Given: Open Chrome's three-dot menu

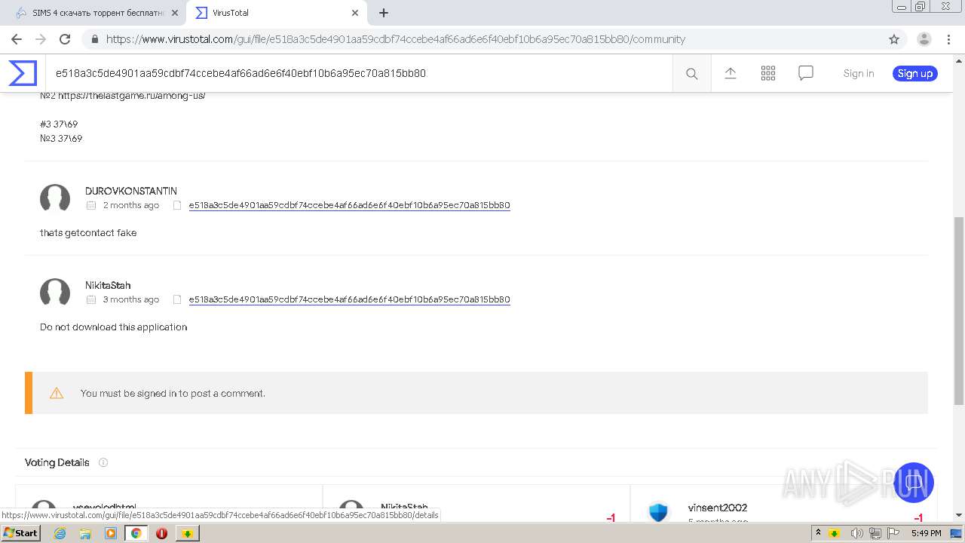Looking at the screenshot, I should (948, 39).
